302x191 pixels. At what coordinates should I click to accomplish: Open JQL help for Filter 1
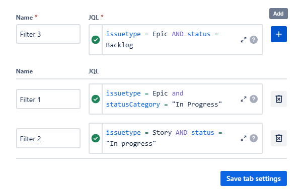click(x=254, y=99)
